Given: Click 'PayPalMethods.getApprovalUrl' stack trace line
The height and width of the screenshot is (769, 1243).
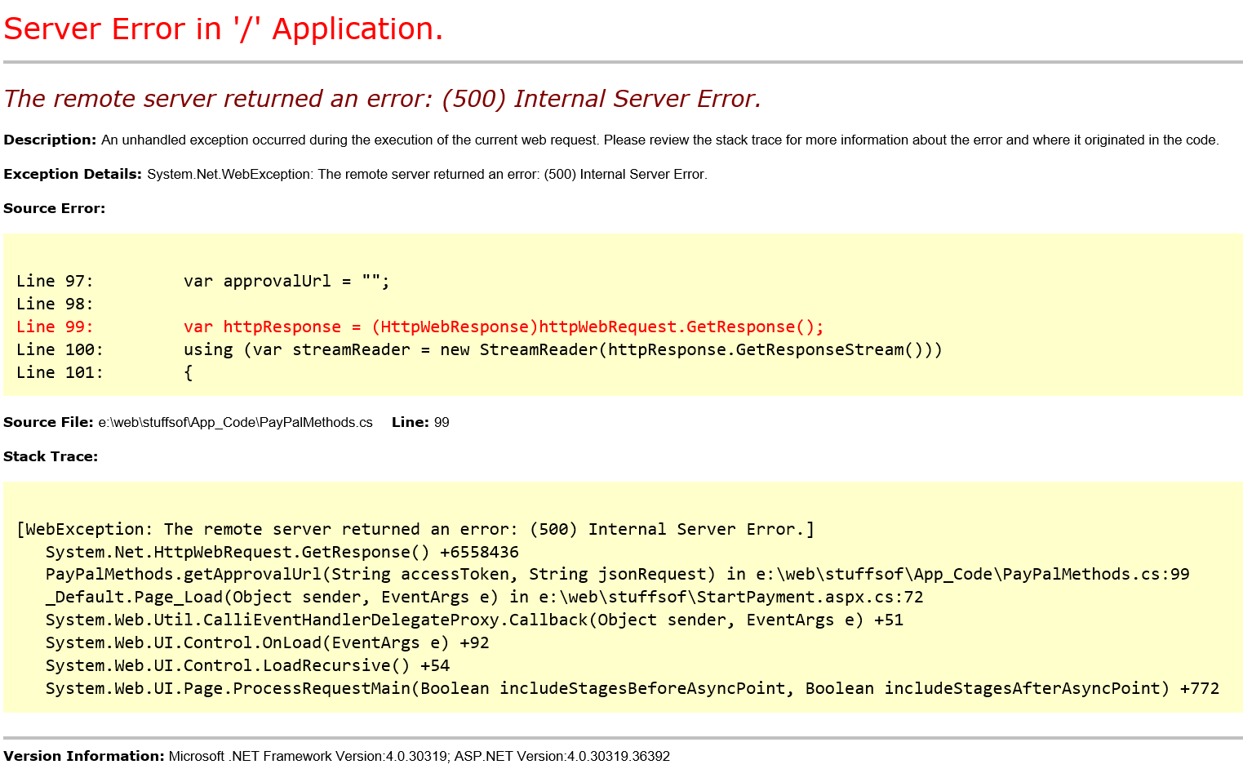Looking at the screenshot, I should tap(618, 574).
